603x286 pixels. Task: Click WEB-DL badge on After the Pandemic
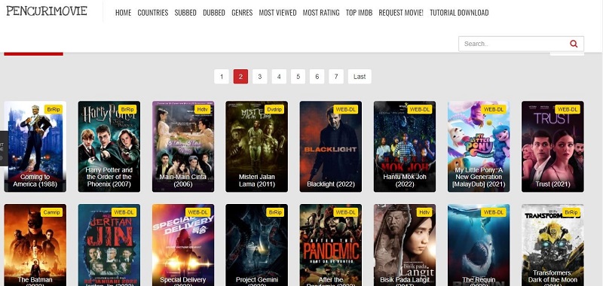tap(345, 212)
